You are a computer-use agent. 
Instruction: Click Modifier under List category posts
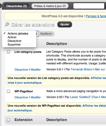pyautogui.click(x=36, y=70)
